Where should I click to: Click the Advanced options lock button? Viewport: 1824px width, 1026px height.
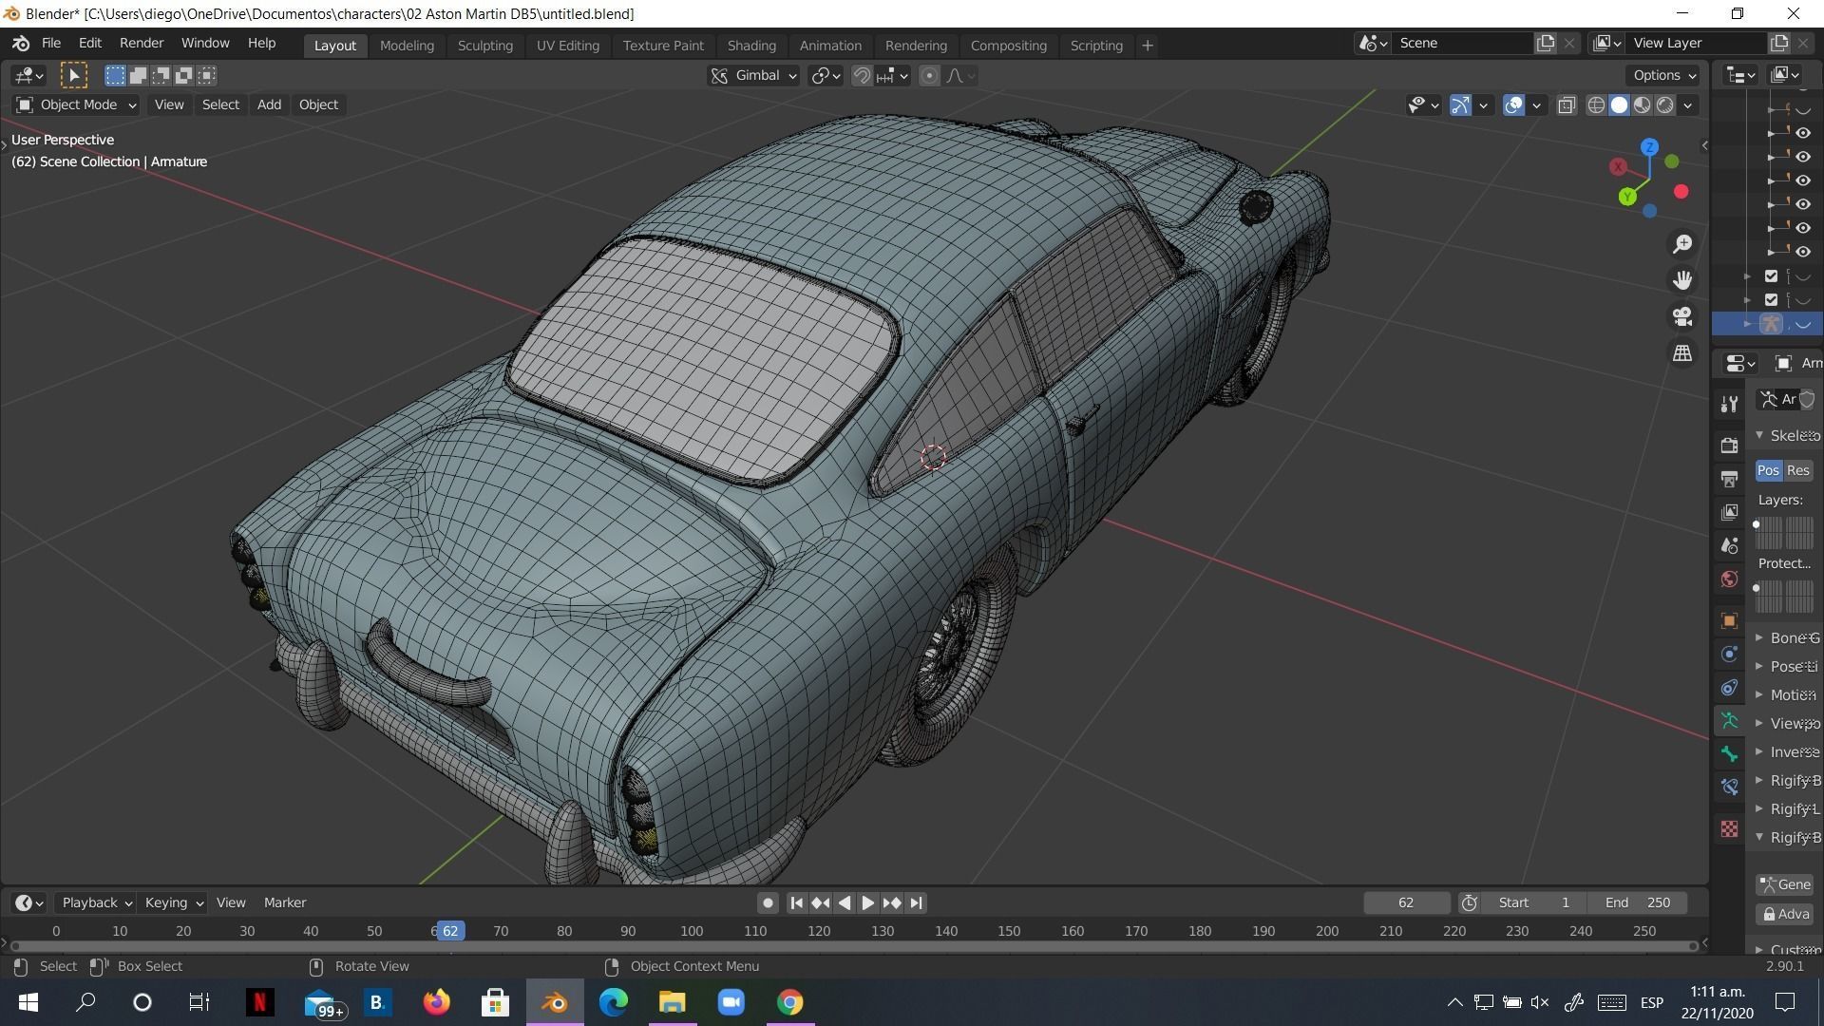(x=1785, y=915)
